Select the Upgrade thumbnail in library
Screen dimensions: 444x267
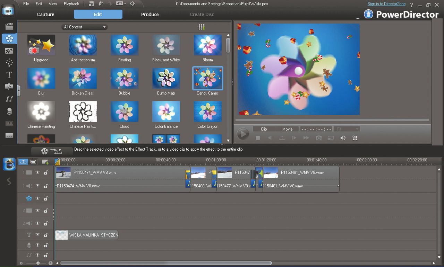click(41, 45)
